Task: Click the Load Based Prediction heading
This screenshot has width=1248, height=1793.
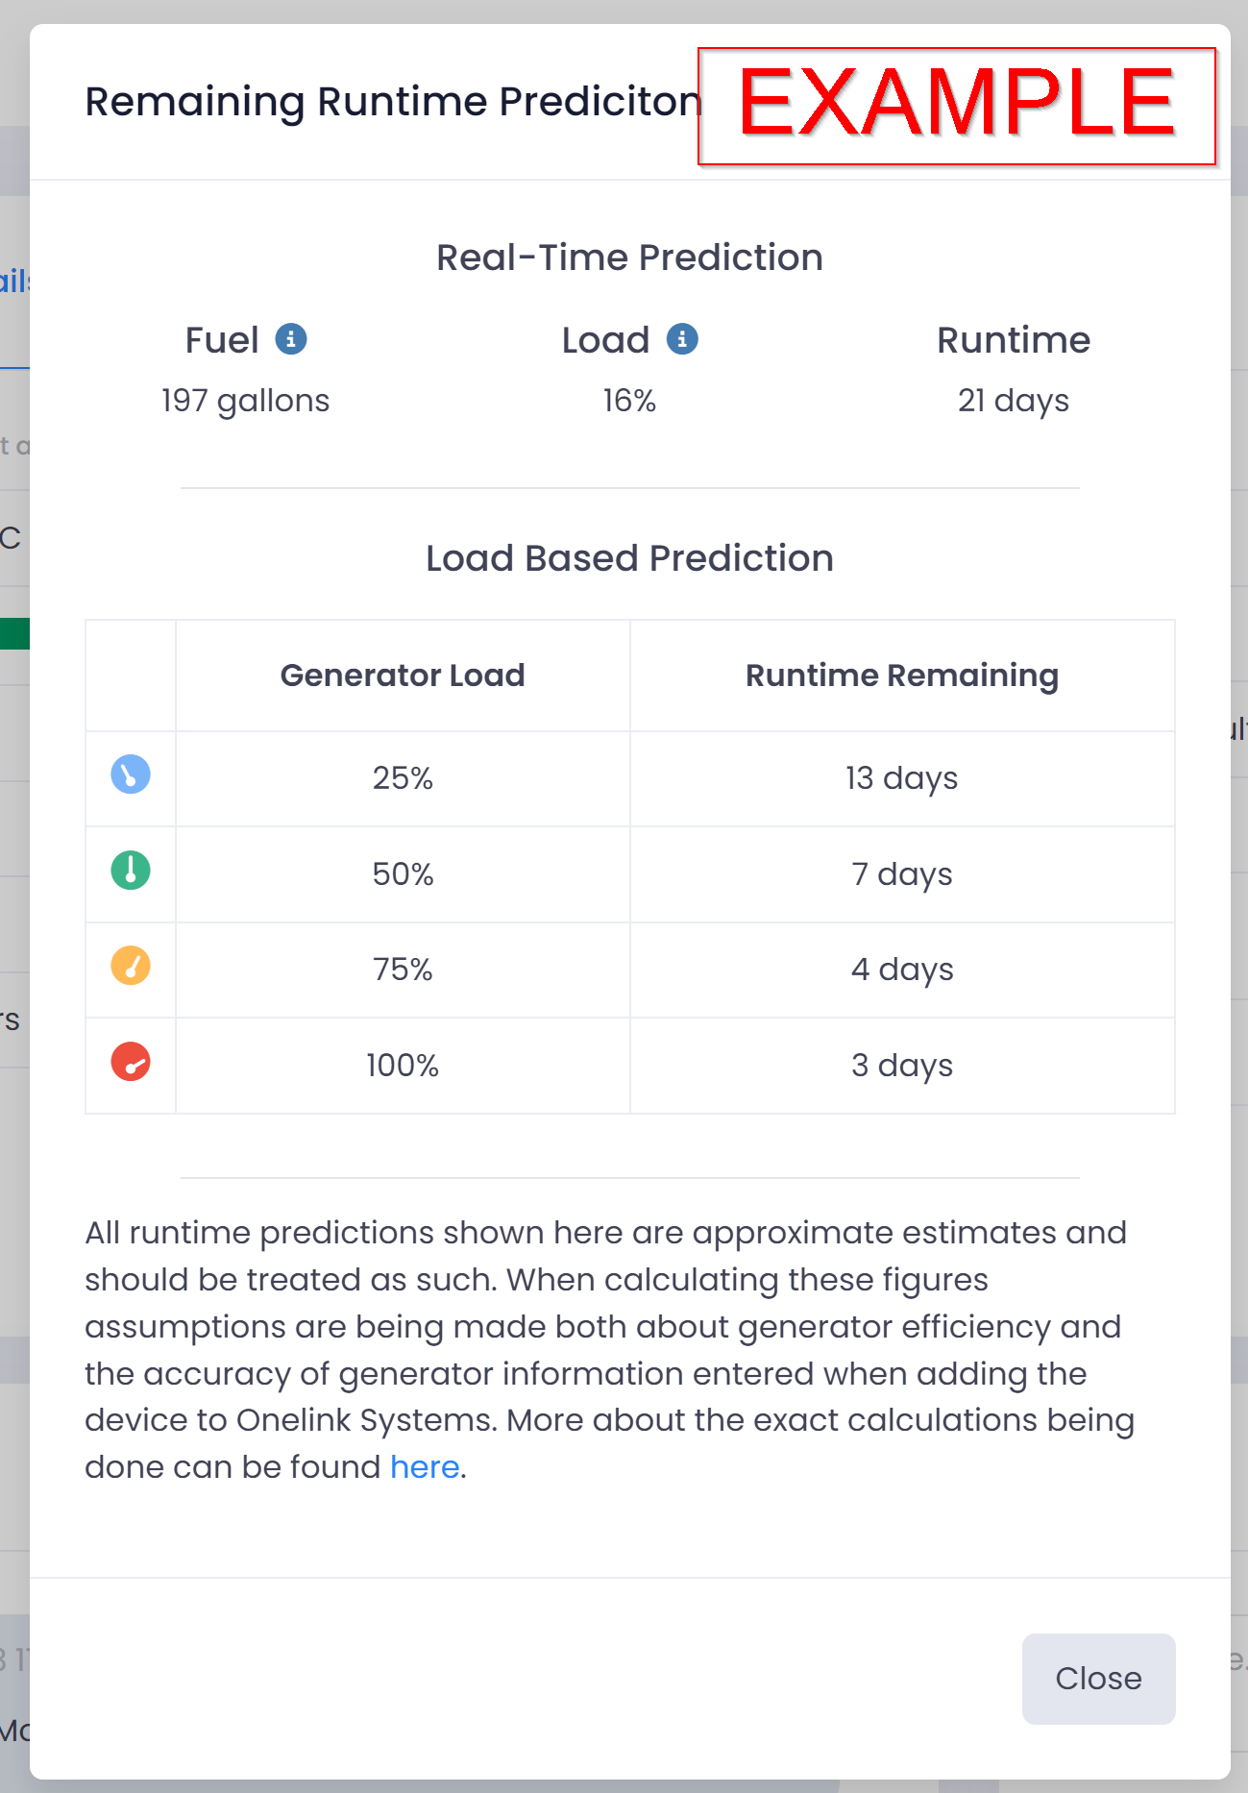Action: [x=629, y=558]
